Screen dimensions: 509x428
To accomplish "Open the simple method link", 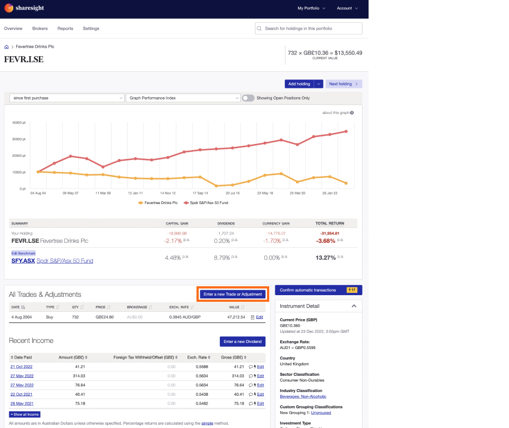I will coord(207,424).
